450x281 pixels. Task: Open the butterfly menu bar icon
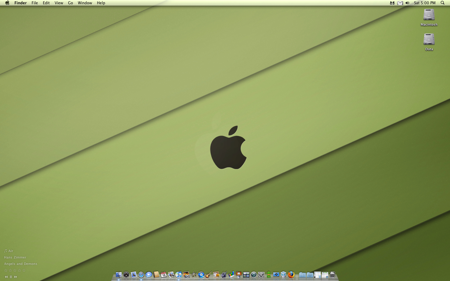[392, 3]
